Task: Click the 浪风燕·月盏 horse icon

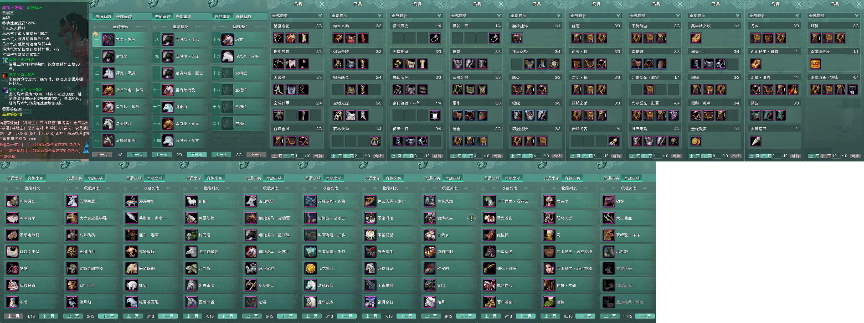Action: (227, 56)
